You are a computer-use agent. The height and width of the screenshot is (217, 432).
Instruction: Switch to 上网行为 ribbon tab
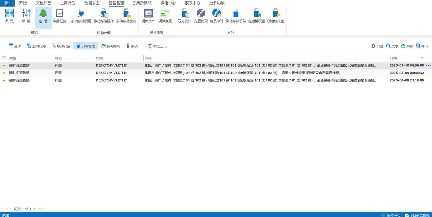68,3
